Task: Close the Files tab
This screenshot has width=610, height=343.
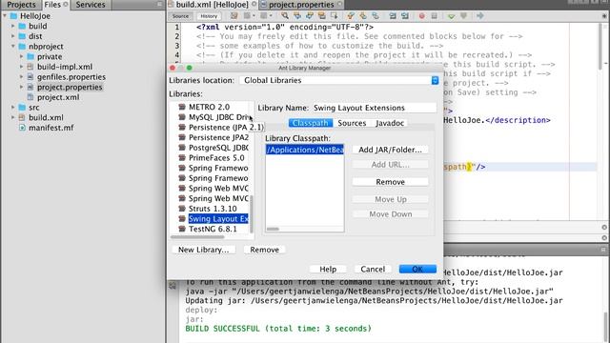Action: [66, 4]
